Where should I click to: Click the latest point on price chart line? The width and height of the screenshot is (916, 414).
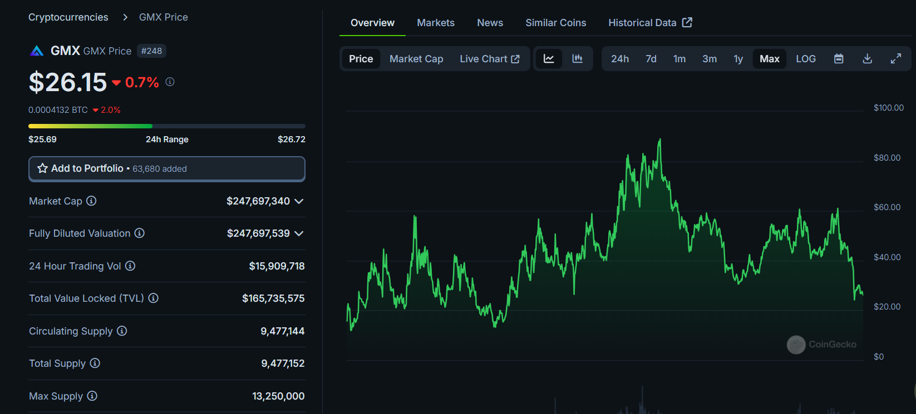click(x=862, y=293)
